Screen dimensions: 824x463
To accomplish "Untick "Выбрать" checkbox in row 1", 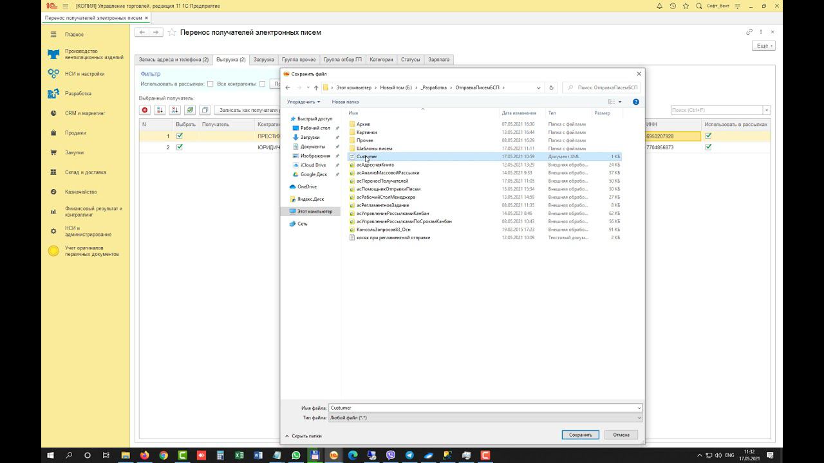I will 180,136.
